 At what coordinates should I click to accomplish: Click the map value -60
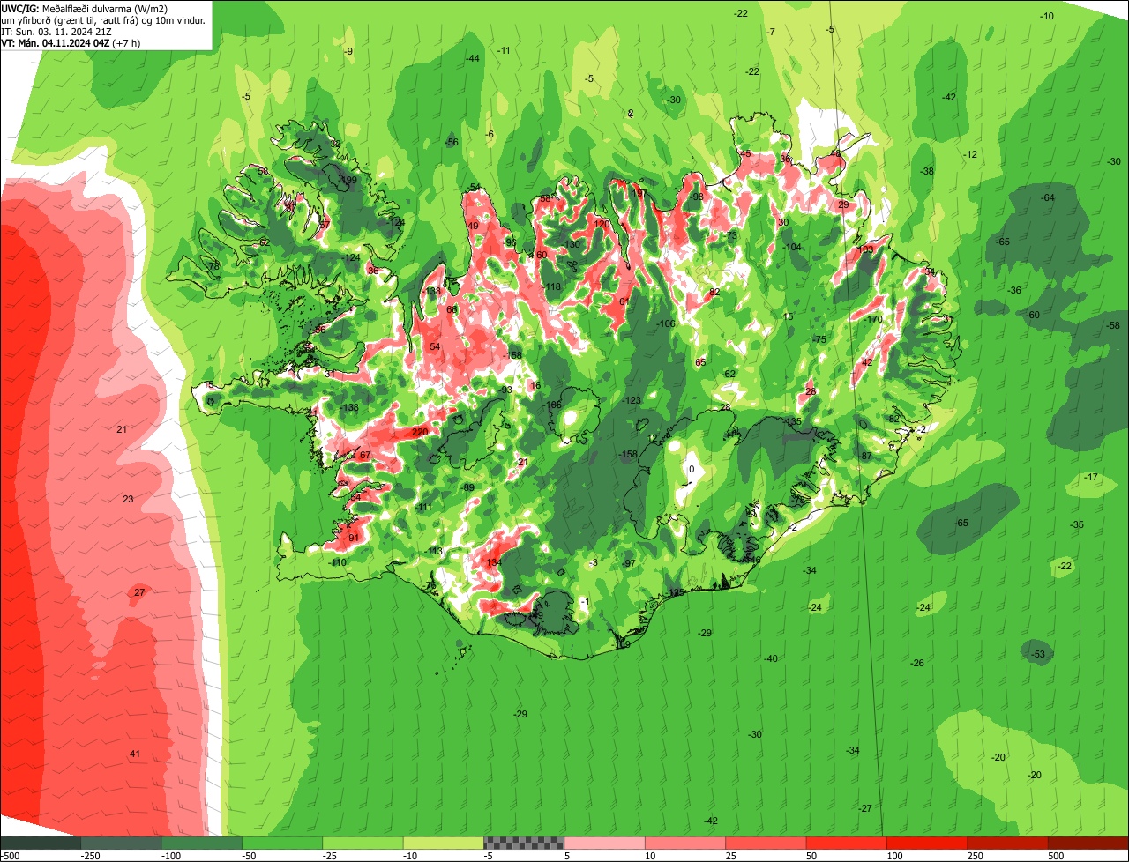(x=1033, y=315)
